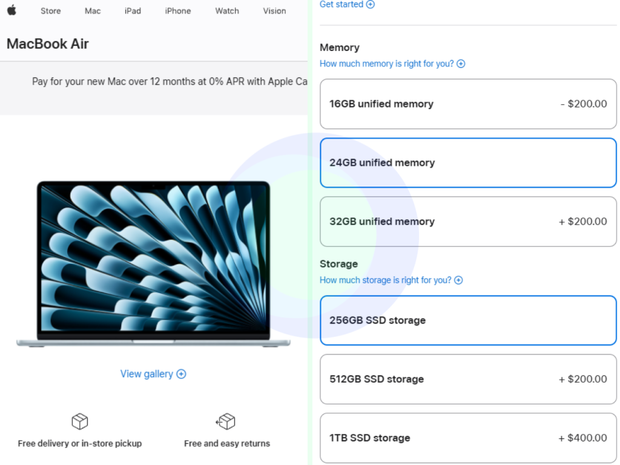Open 'How much storage is right for you?' link

tap(391, 280)
